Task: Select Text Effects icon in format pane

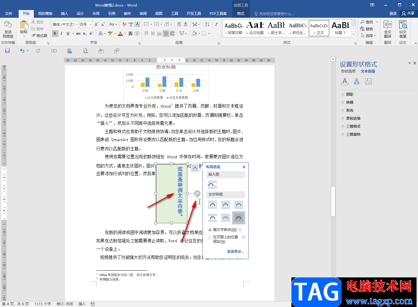Action: click(357, 81)
